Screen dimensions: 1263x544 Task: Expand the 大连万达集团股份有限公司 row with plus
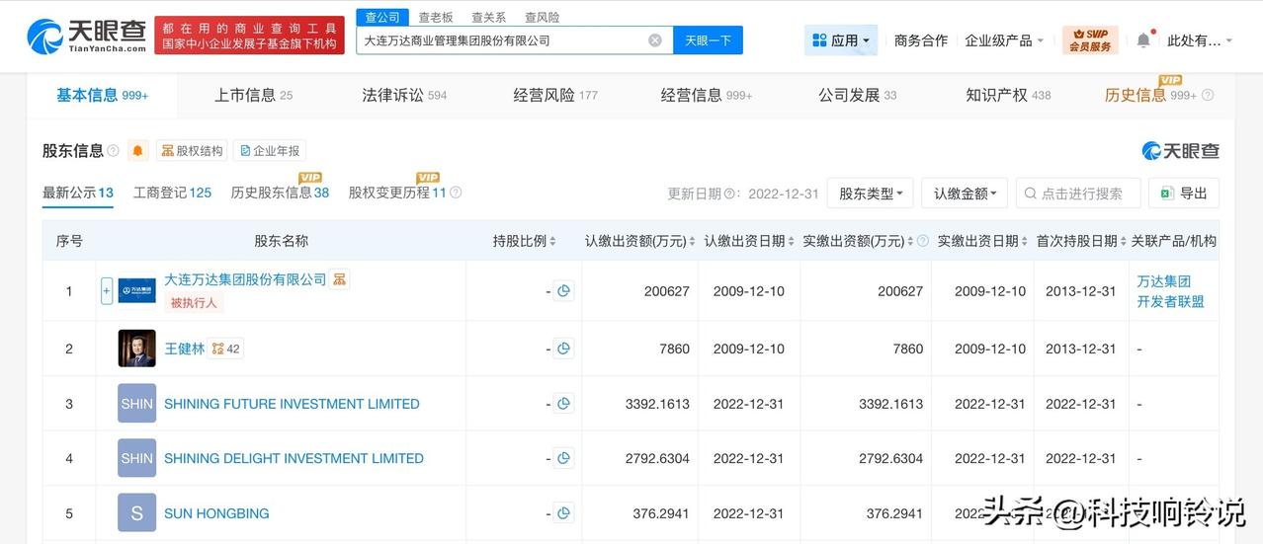click(x=107, y=291)
